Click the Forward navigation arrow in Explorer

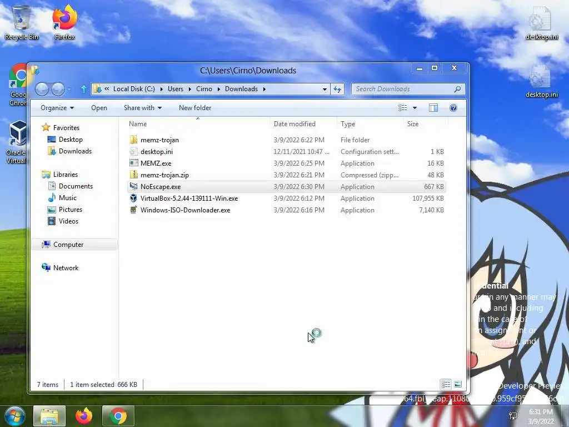(x=58, y=89)
